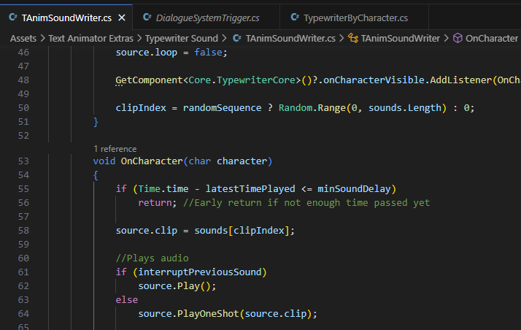Click C# icon on DialogueSystemTrigger.cs tab
The height and width of the screenshot is (330, 521).
click(147, 18)
